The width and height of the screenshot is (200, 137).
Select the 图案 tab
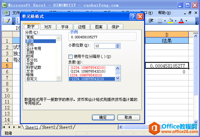click(99, 27)
